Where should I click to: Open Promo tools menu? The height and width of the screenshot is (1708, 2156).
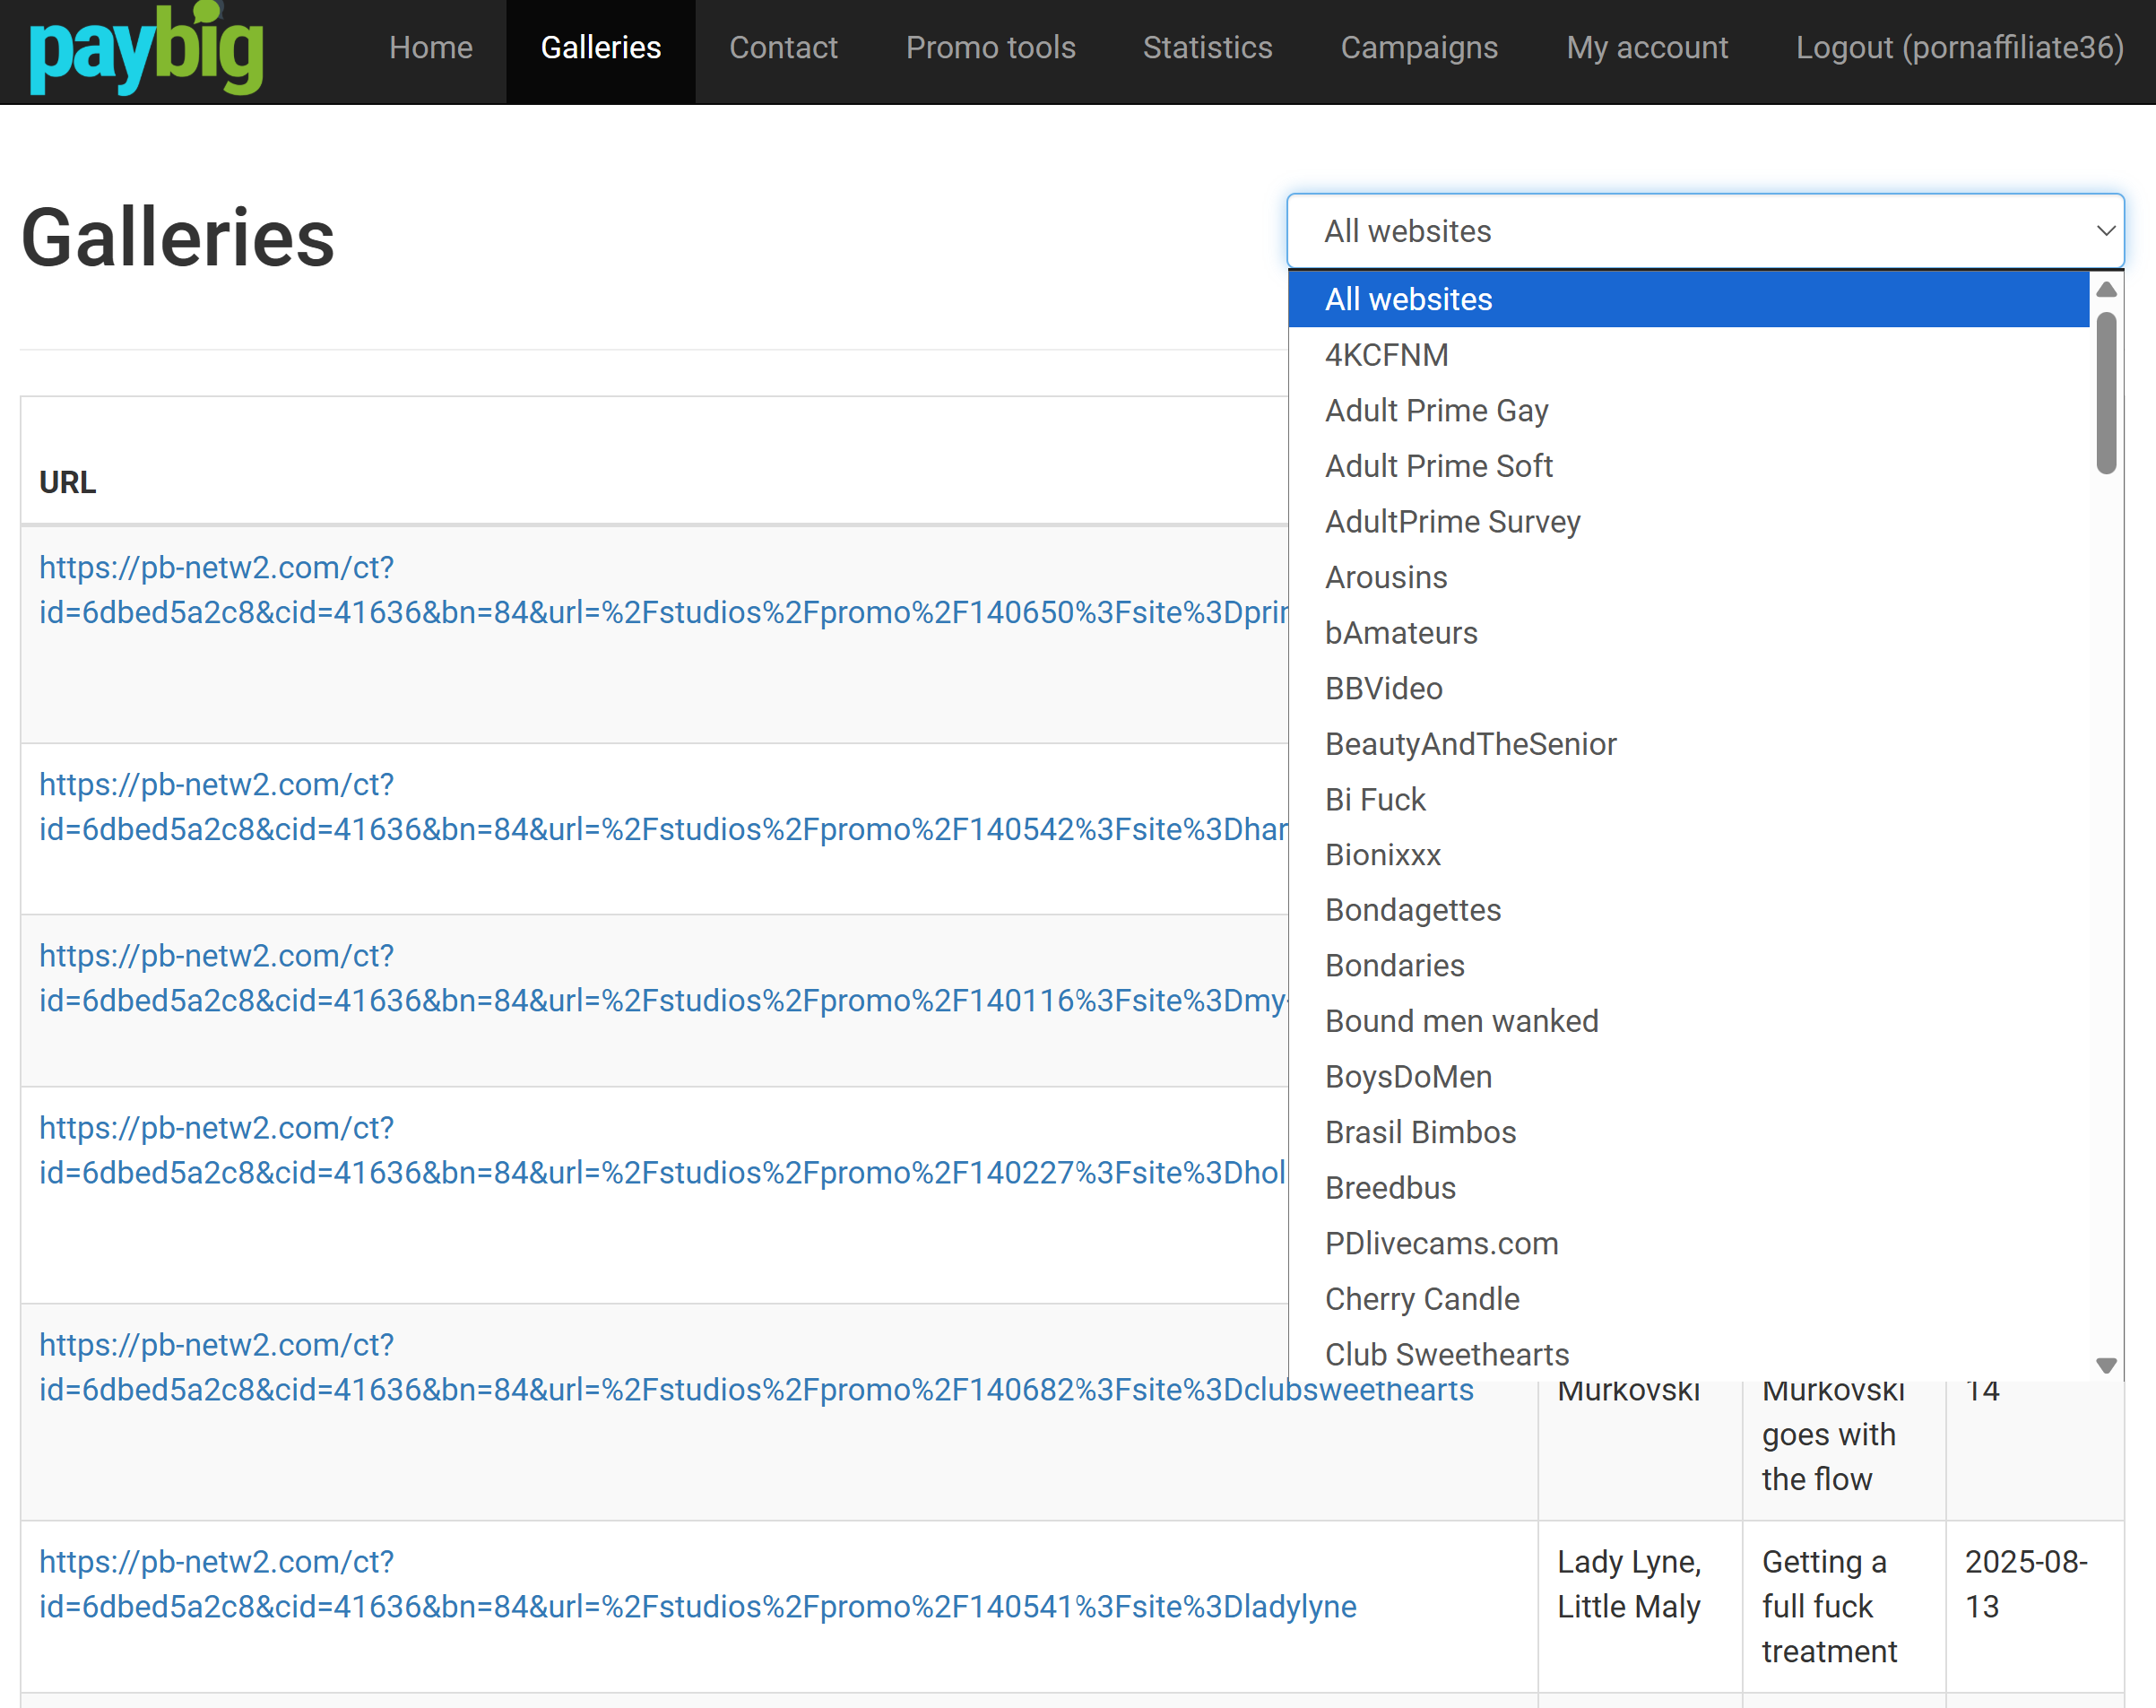click(x=990, y=48)
